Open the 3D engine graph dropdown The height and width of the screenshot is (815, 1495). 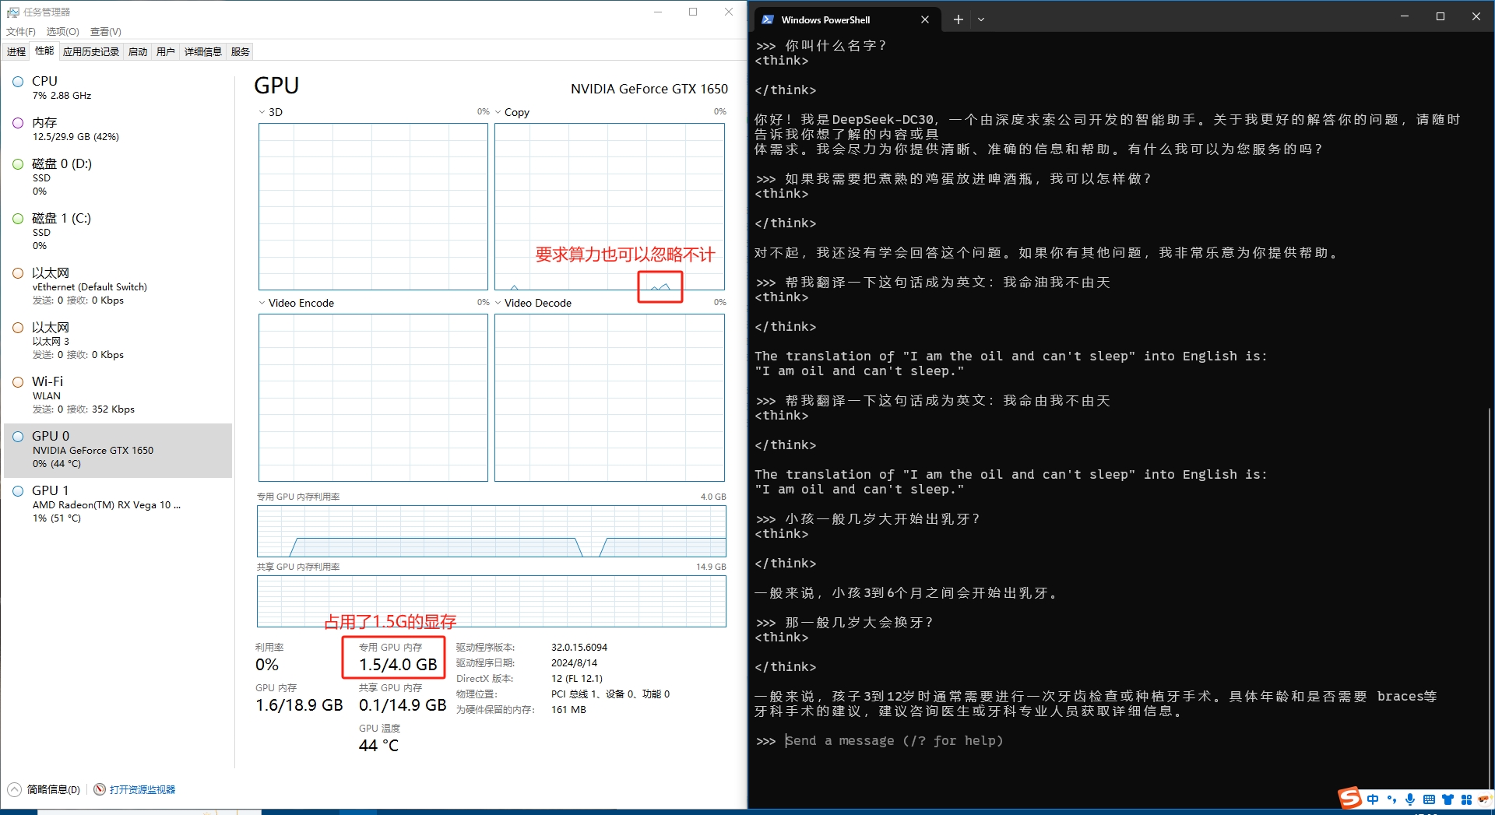[262, 112]
